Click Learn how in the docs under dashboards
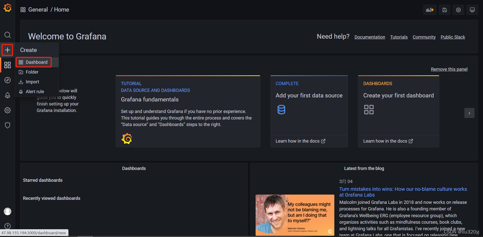 click(x=388, y=141)
